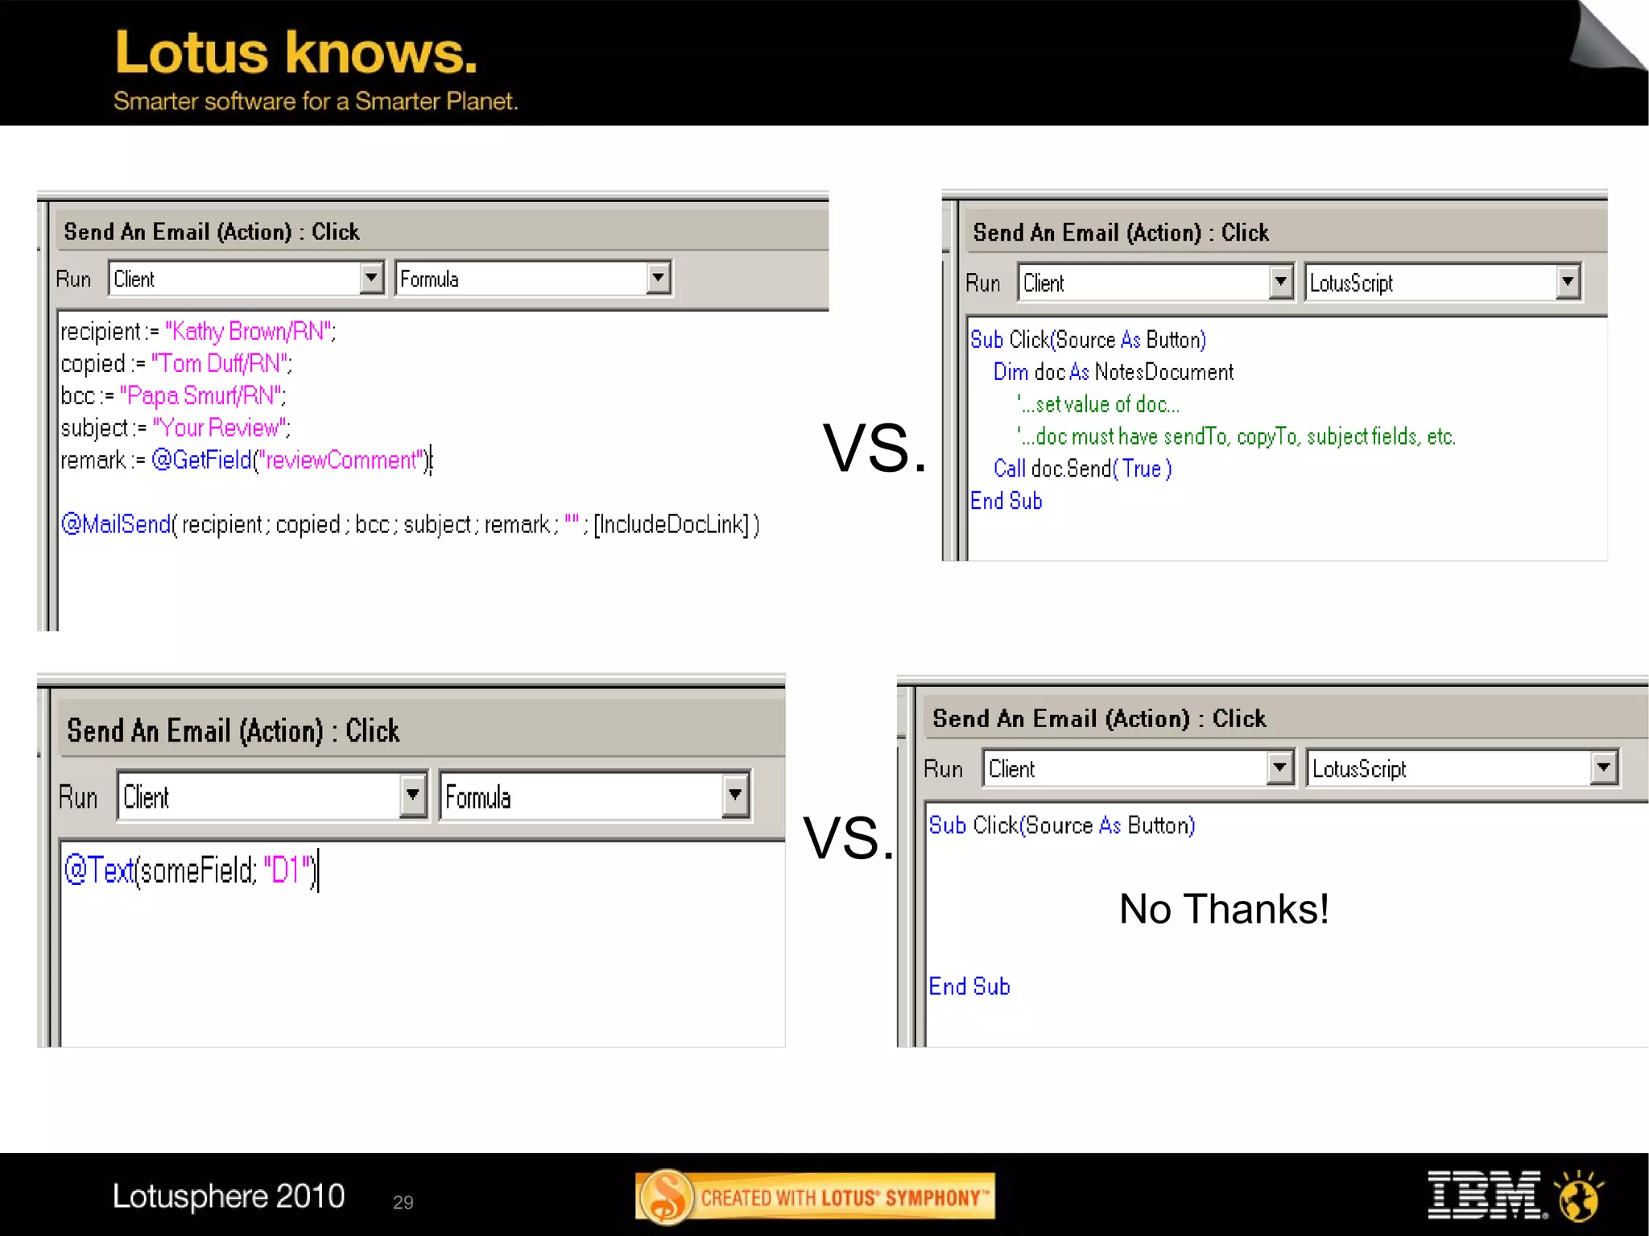1649x1236 pixels.
Task: Click the recipient "Kathy Brown/RN" code line
Action: tap(198, 331)
